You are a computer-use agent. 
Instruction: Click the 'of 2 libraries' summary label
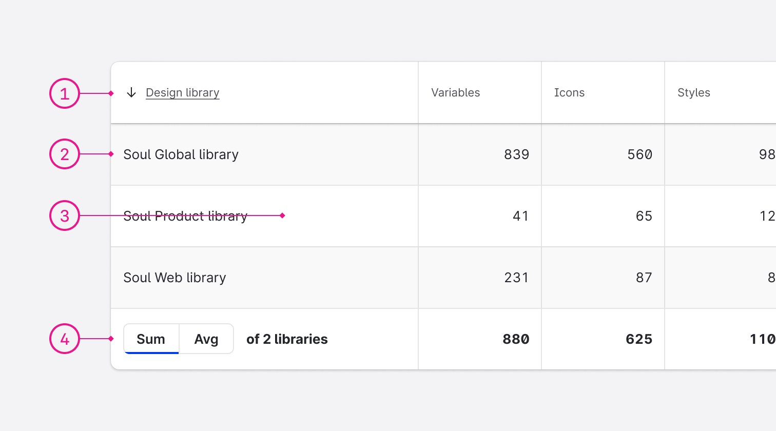(286, 339)
